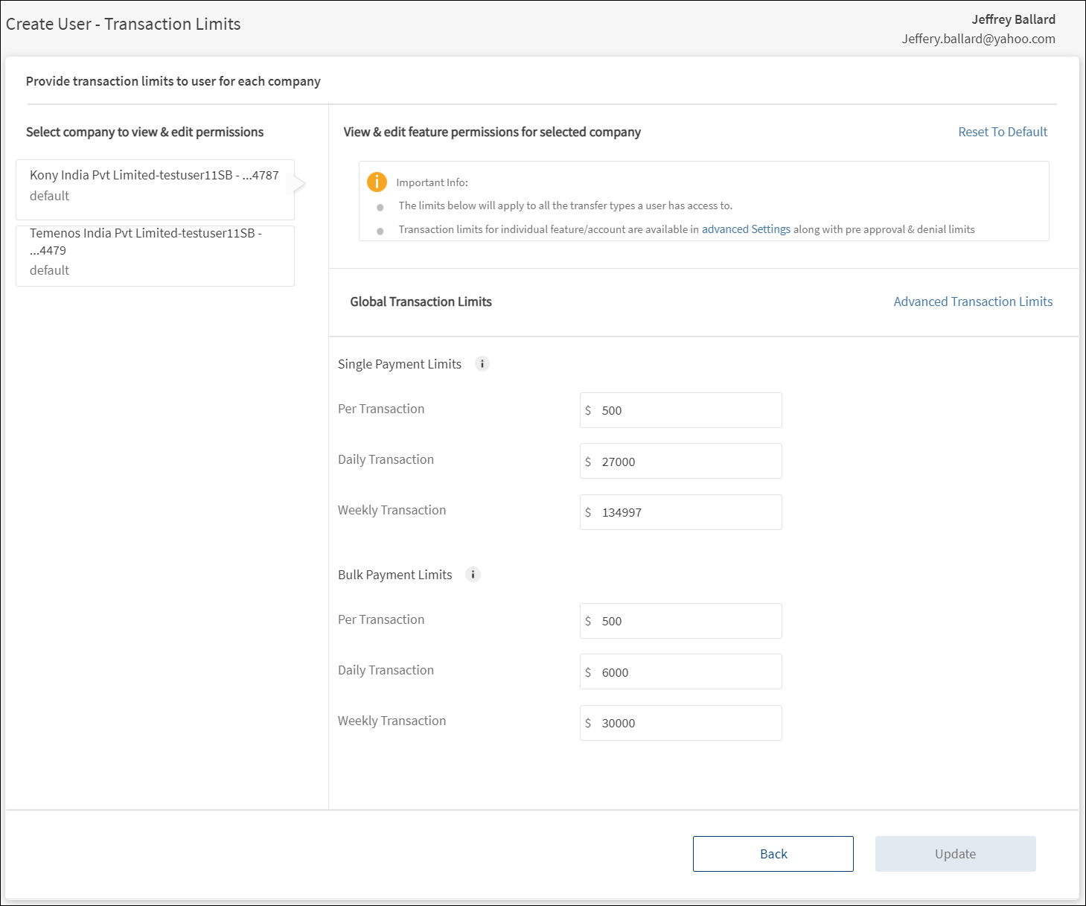This screenshot has height=906, width=1086.
Task: Open the advanced Settings link
Action: click(x=746, y=229)
